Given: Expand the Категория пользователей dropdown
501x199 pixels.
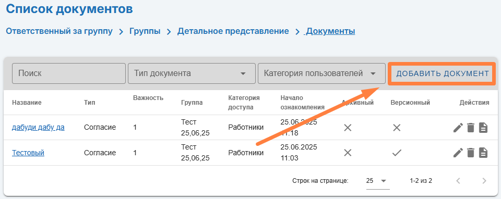Looking at the screenshot, I should click(x=321, y=73).
